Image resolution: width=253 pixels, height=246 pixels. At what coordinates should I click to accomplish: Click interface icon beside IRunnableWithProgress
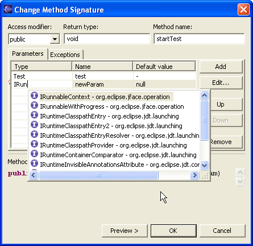(x=34, y=105)
